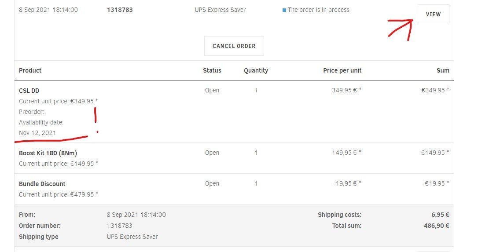The height and width of the screenshot is (252, 478).
Task: Open the CSL DD product name
Action: pos(29,91)
